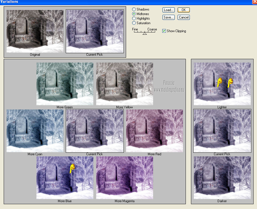
Task: Choose the More Magenta thumbnail
Action: pos(125,178)
